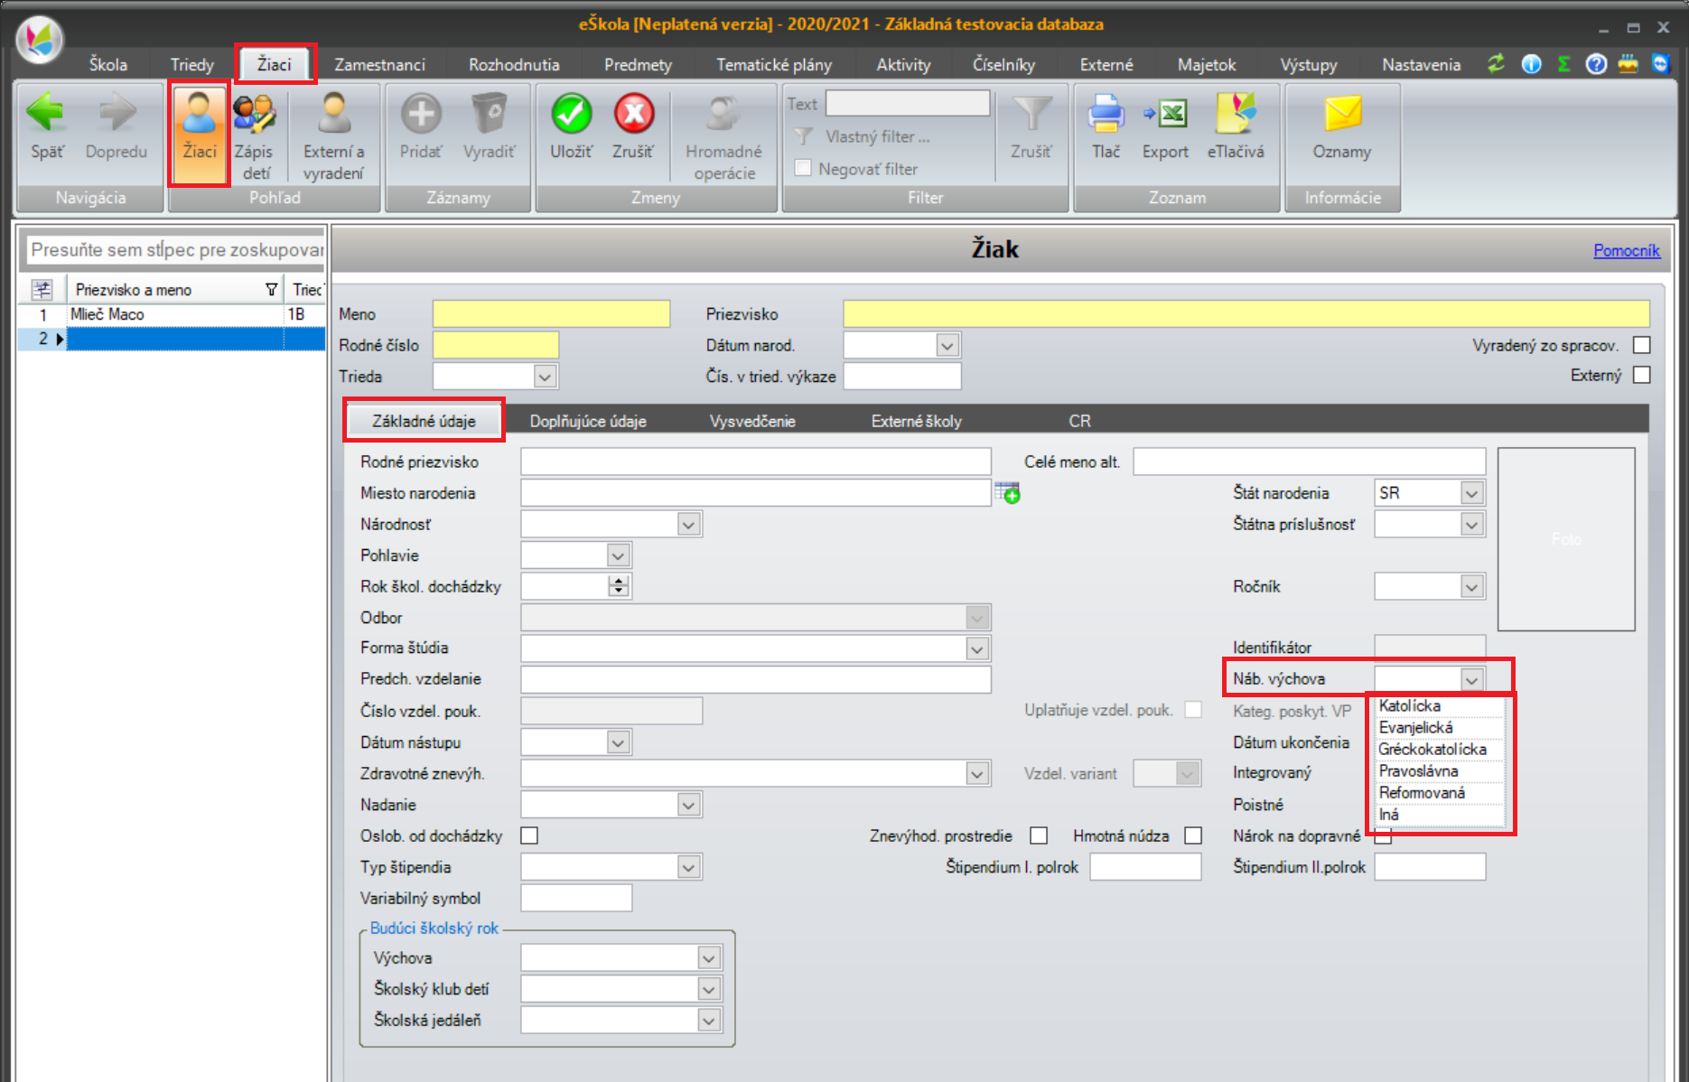Open the Číselníky menu
The height and width of the screenshot is (1082, 1689).
tap(1003, 64)
